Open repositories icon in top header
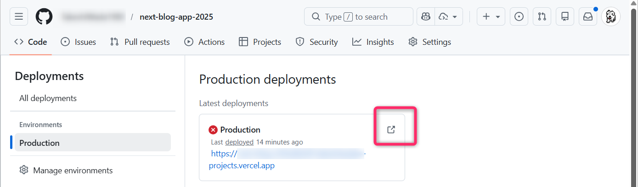 [565, 17]
